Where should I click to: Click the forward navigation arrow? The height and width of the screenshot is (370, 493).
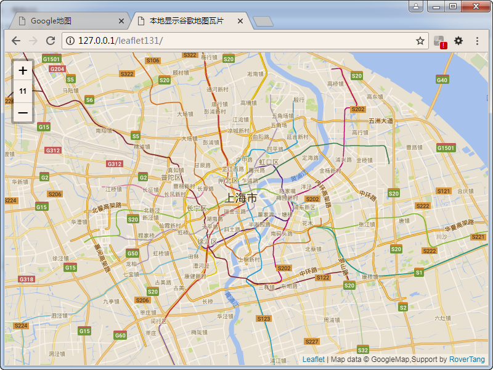tap(33, 41)
